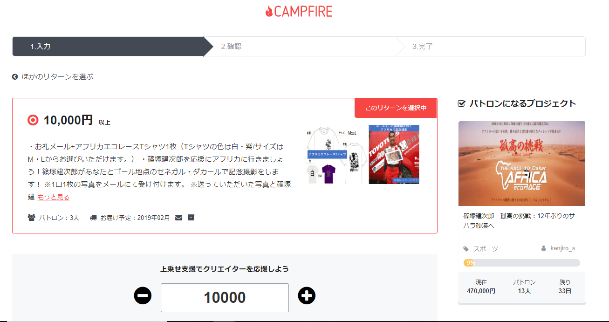Click the このリターンを選択中 button
609x322 pixels.
[x=396, y=108]
